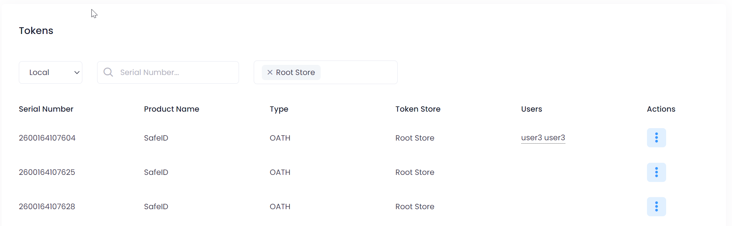This screenshot has width=732, height=226.
Task: Open actions menu for token 2600164107625
Action: click(656, 172)
